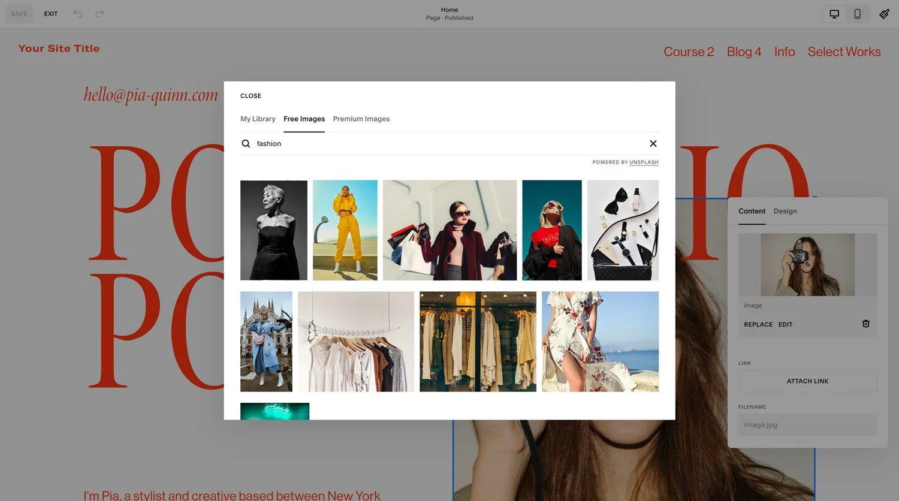The image size is (899, 501).
Task: Click the image.jpg filename field
Action: [x=807, y=425]
